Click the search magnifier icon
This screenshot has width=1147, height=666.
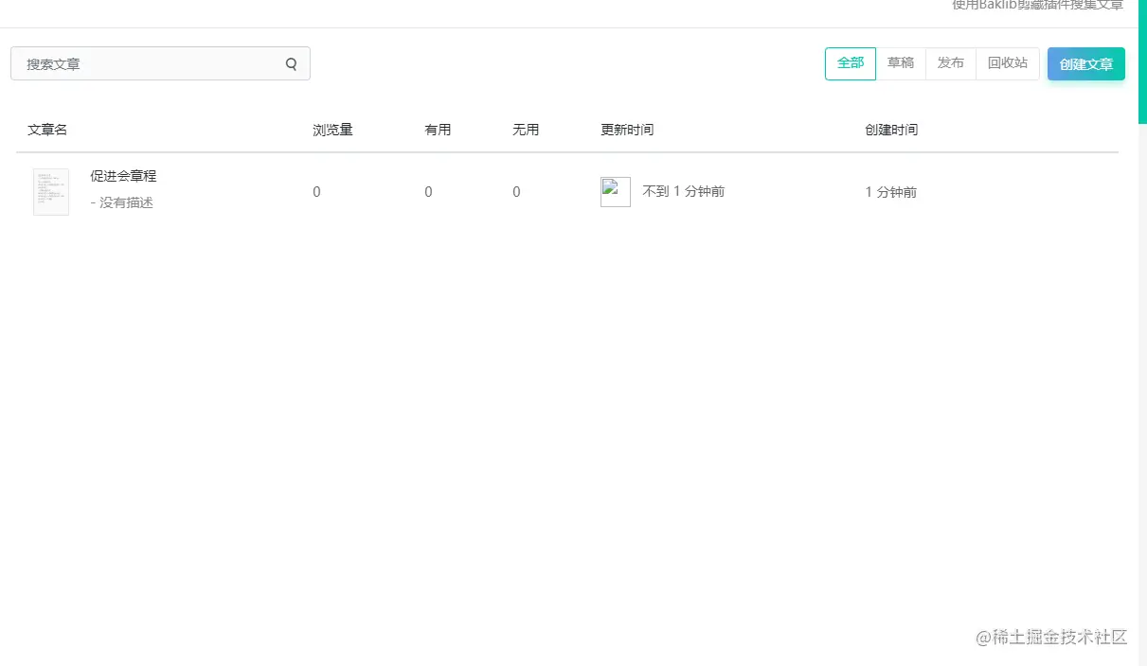291,64
